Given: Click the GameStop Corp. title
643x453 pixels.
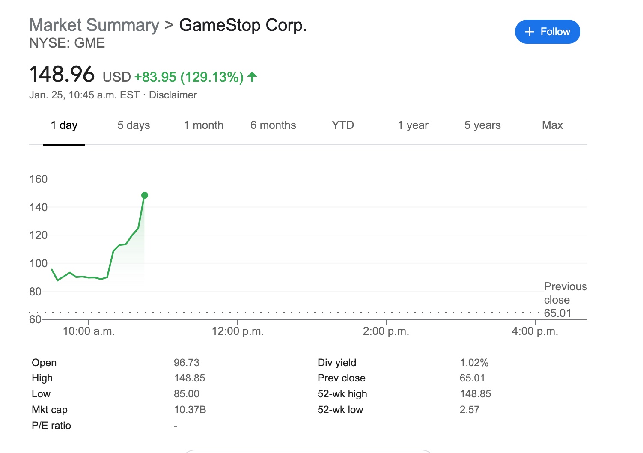Looking at the screenshot, I should pos(243,25).
